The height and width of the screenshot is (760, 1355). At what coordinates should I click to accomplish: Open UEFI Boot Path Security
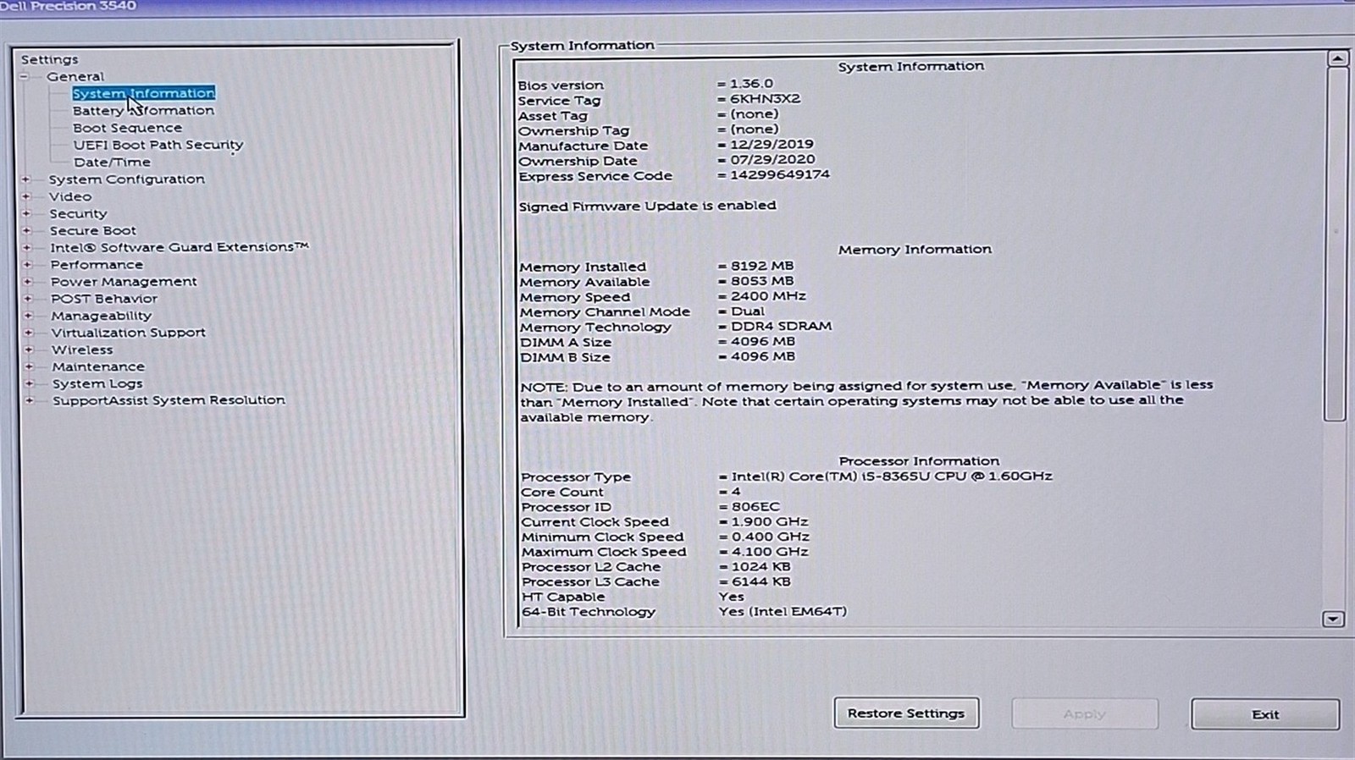click(158, 145)
